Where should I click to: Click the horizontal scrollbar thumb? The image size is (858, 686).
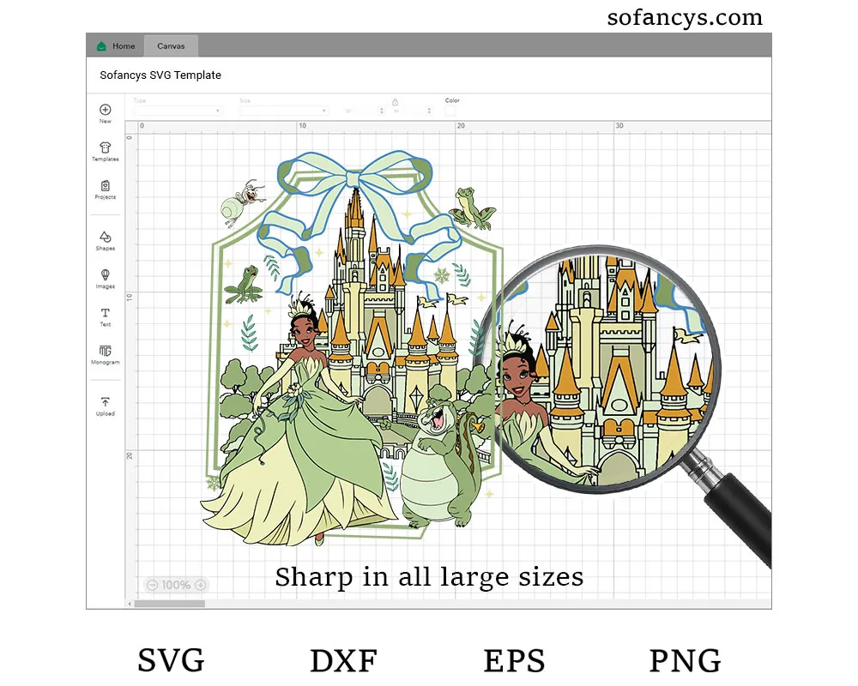[x=170, y=604]
